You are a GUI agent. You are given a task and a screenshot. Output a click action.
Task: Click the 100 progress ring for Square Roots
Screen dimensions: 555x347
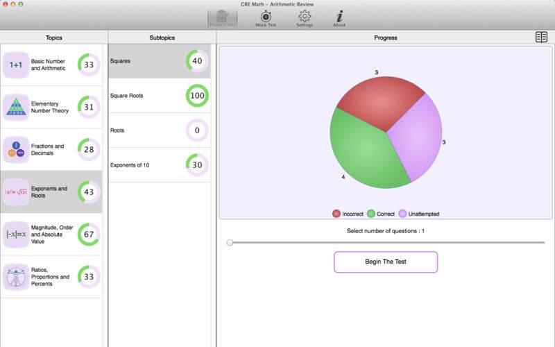[x=197, y=96]
